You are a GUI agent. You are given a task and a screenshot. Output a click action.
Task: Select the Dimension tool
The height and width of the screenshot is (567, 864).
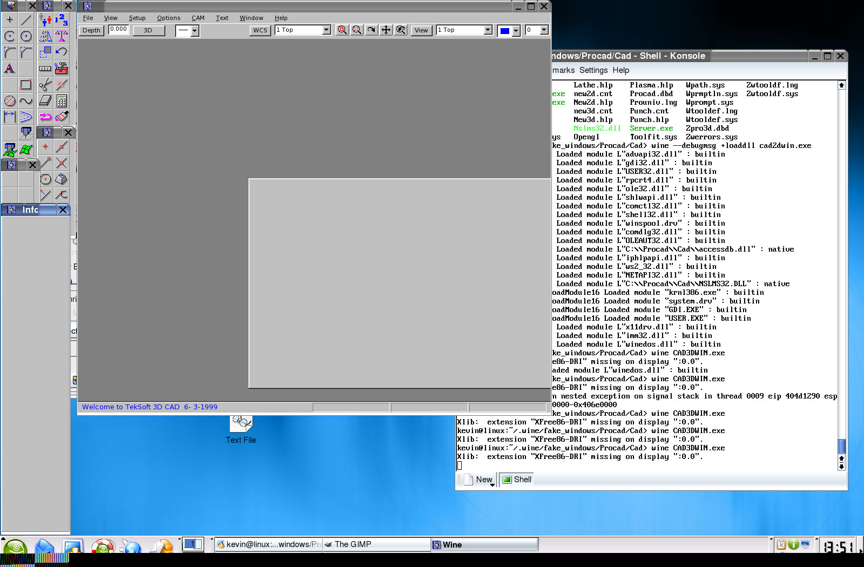pos(10,117)
